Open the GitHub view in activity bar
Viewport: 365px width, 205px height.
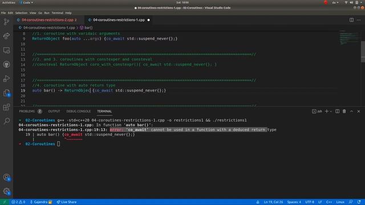coord(6,64)
